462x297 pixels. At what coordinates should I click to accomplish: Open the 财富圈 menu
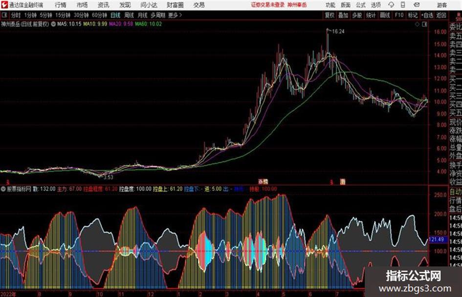coord(175,5)
